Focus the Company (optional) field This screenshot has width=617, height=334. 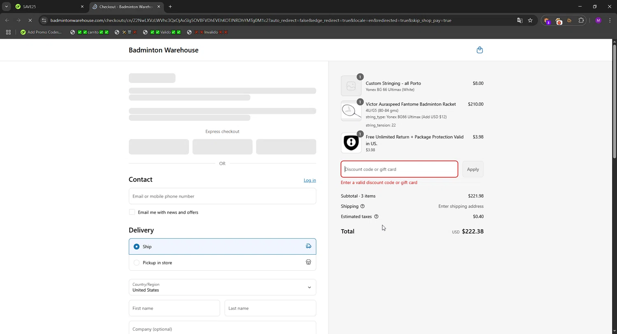[222, 328]
